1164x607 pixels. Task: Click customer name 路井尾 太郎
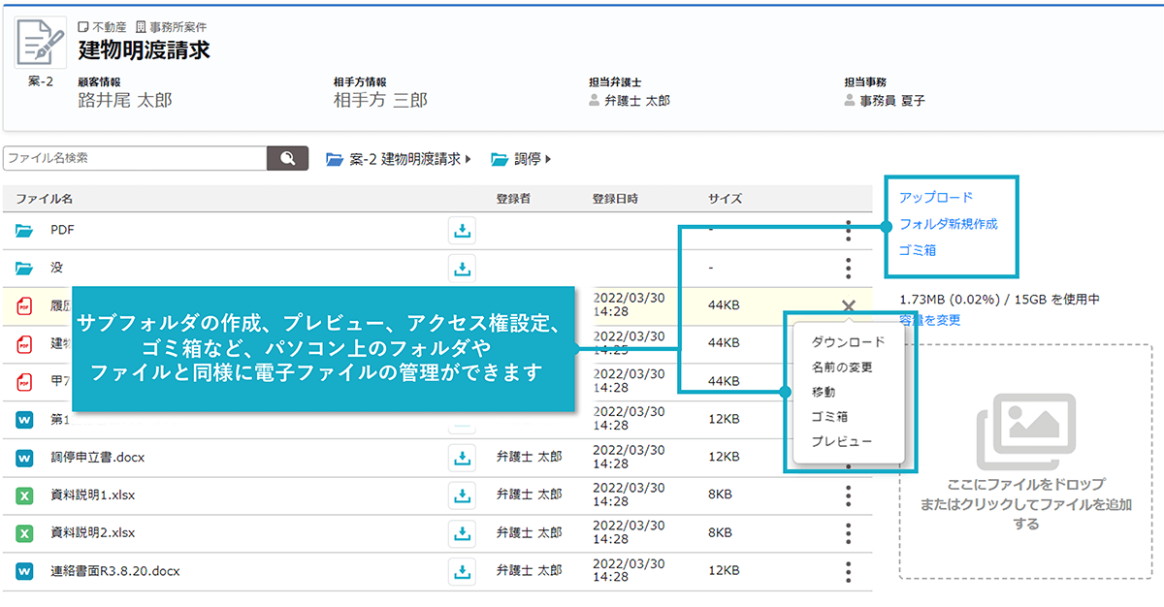[x=125, y=100]
